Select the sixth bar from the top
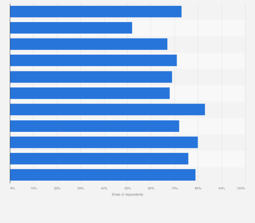 click(90, 93)
